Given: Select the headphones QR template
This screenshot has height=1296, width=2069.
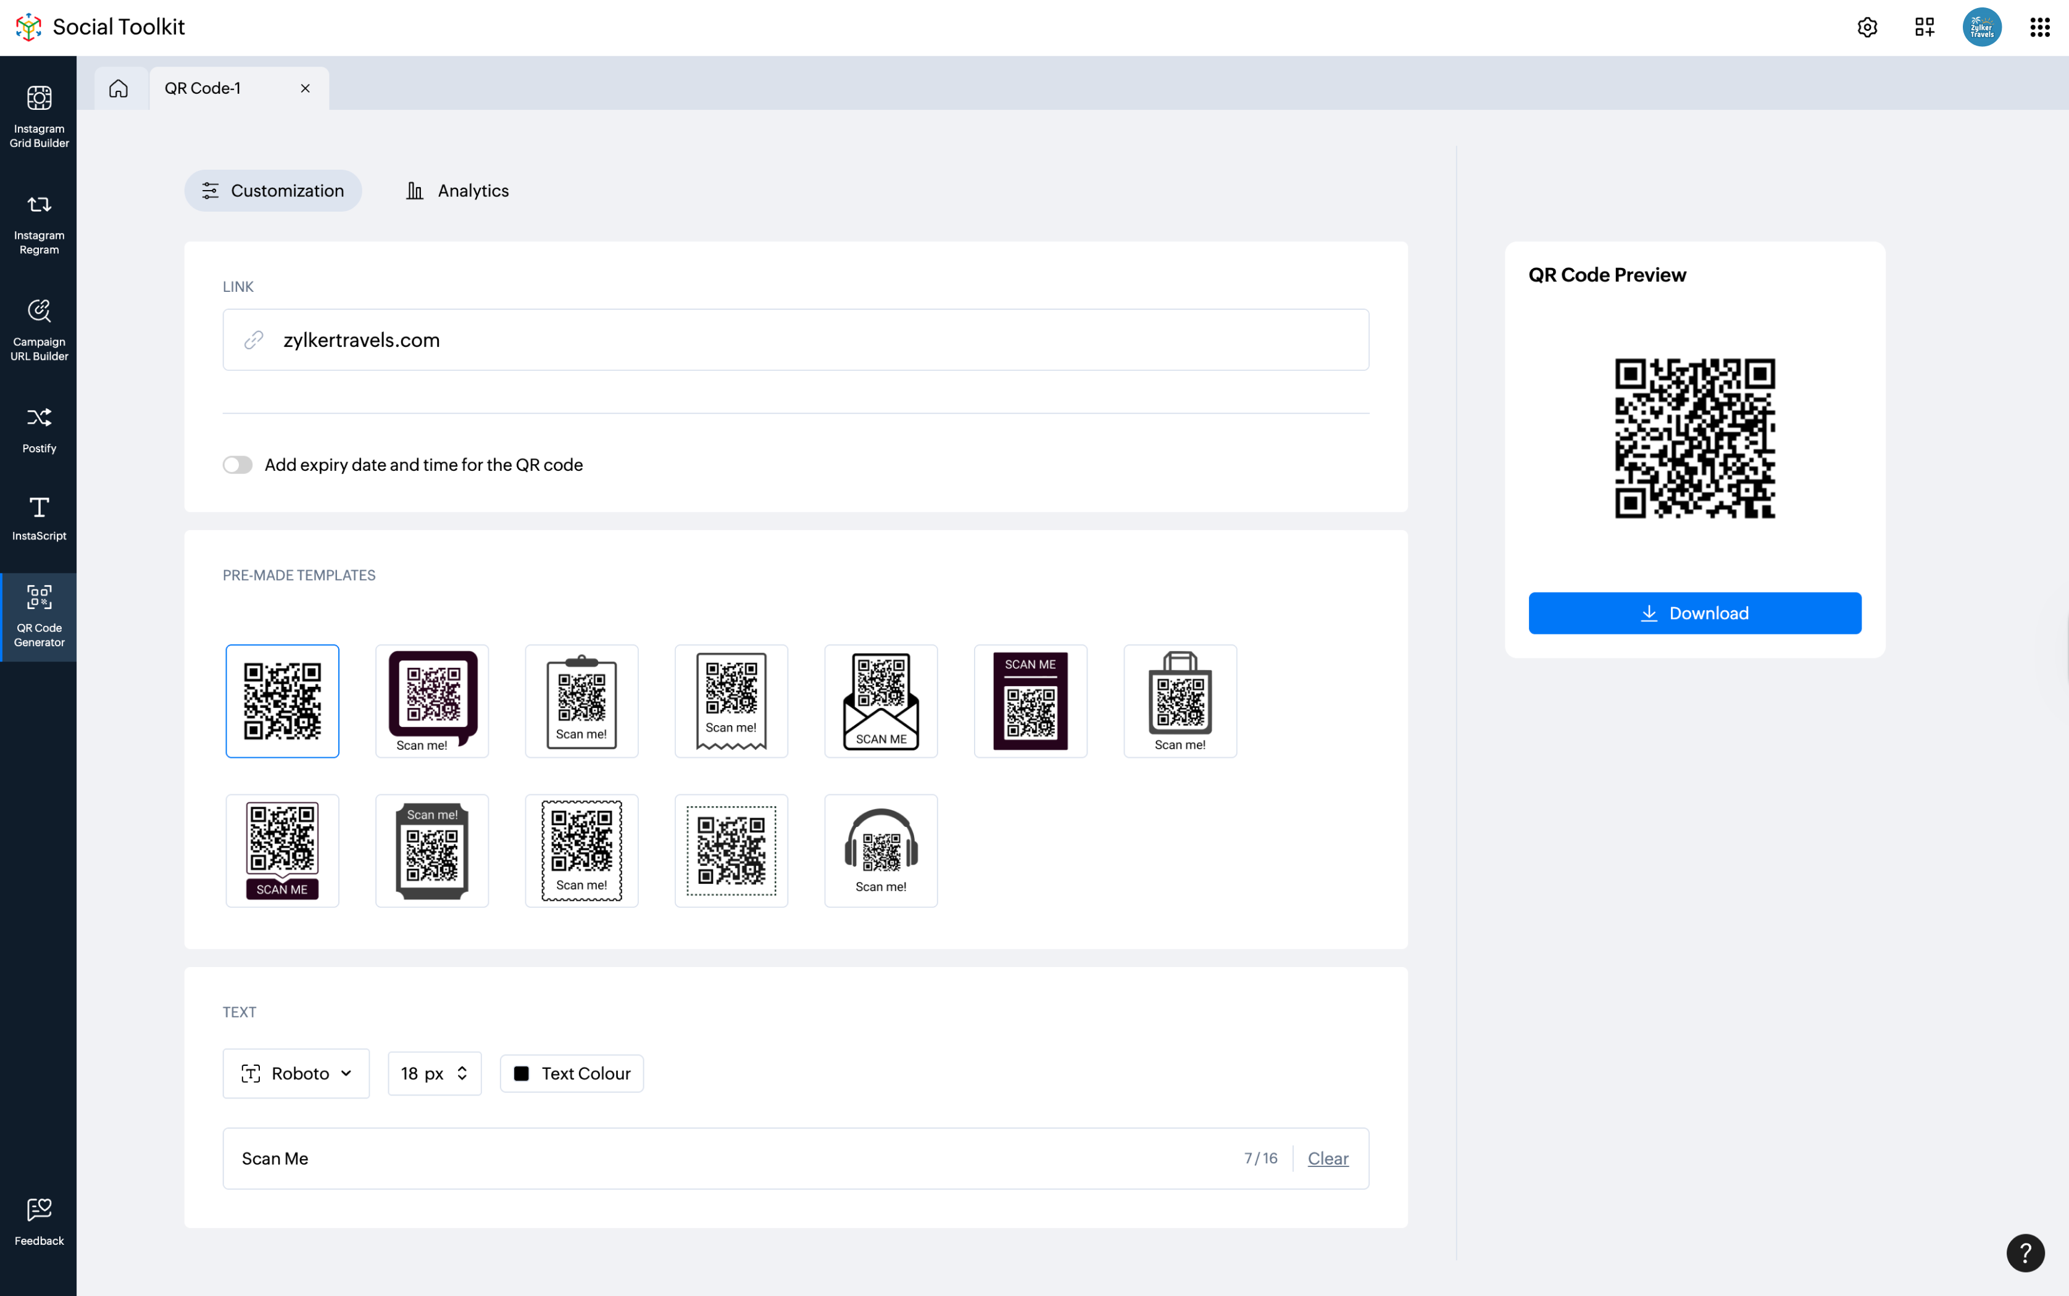Looking at the screenshot, I should [880, 850].
